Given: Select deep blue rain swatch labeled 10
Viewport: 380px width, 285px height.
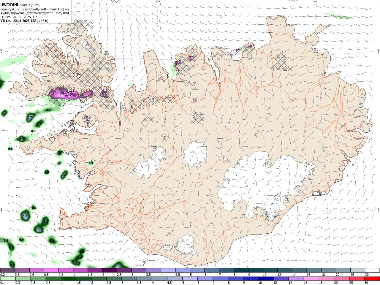Looking at the screenshot, I should 265,279.
